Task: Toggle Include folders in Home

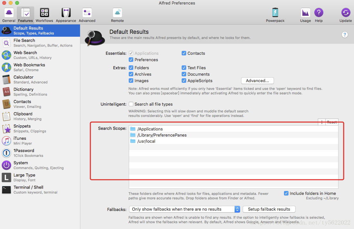Action: [x=286, y=193]
